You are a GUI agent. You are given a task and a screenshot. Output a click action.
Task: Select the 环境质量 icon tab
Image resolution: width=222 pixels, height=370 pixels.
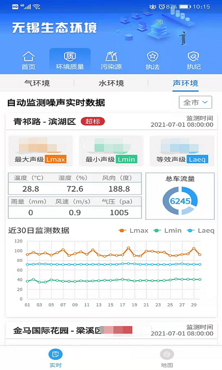[70, 61]
